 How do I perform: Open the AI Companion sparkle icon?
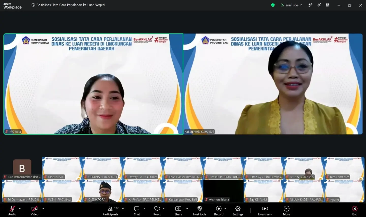click(x=319, y=5)
